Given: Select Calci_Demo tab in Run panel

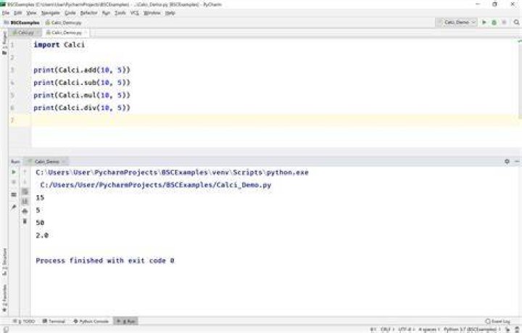Looking at the screenshot, I should coord(47,162).
